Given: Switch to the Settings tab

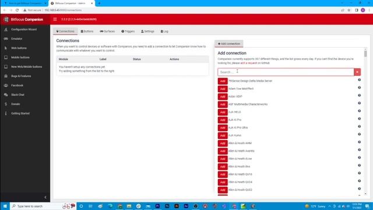Looking at the screenshot, I should (147, 31).
